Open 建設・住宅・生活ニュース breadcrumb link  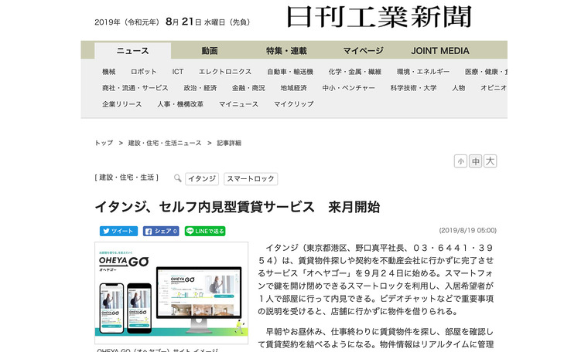coord(164,143)
